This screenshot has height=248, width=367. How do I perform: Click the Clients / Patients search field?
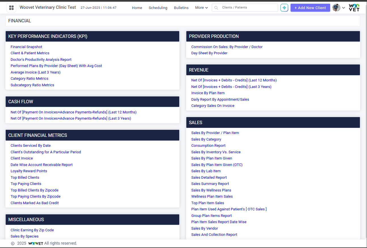pos(249,8)
